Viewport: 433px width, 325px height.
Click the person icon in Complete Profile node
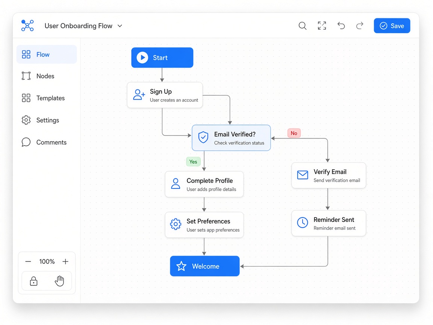(176, 184)
